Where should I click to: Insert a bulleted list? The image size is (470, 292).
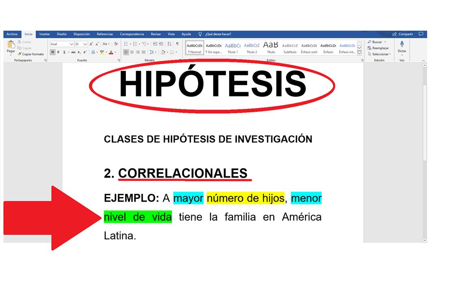[126, 44]
